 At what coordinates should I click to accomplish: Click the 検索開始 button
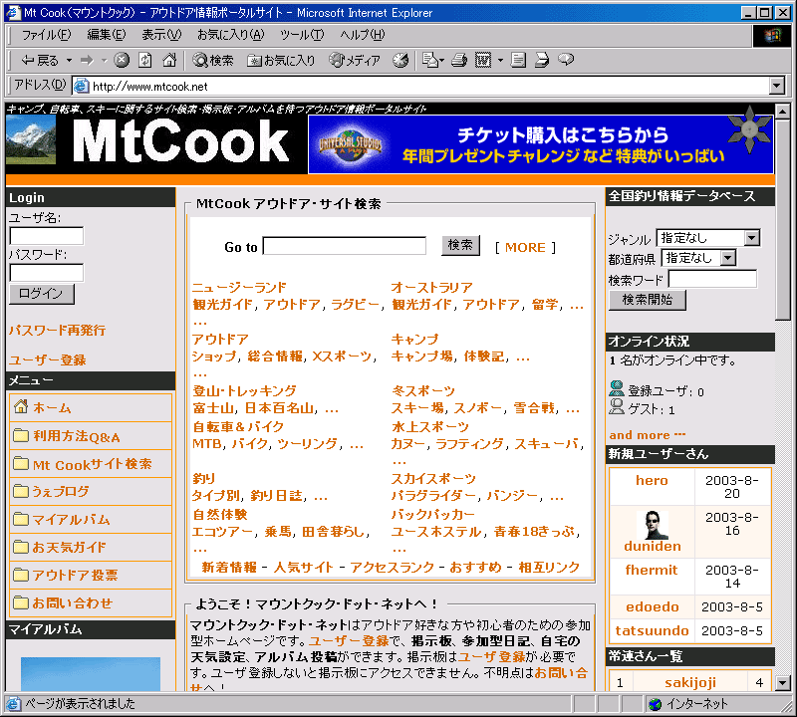[647, 300]
